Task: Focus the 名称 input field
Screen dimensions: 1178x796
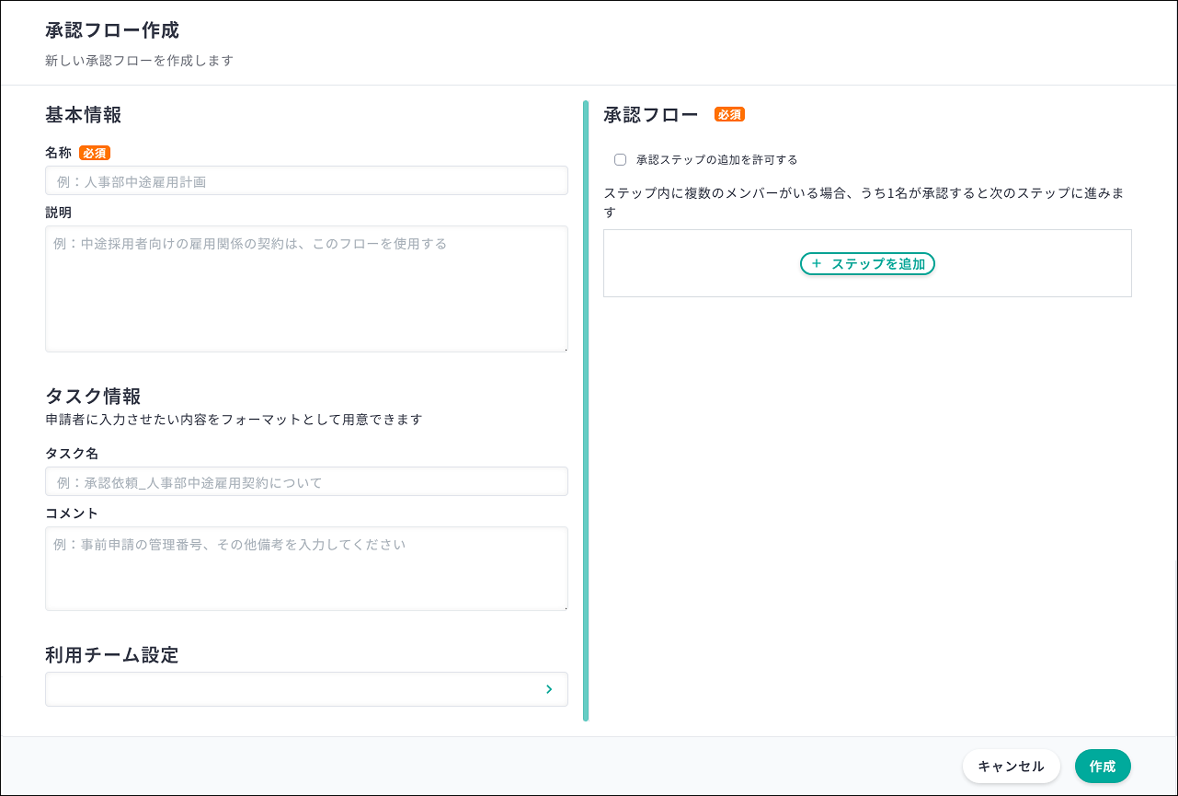Action: click(306, 181)
